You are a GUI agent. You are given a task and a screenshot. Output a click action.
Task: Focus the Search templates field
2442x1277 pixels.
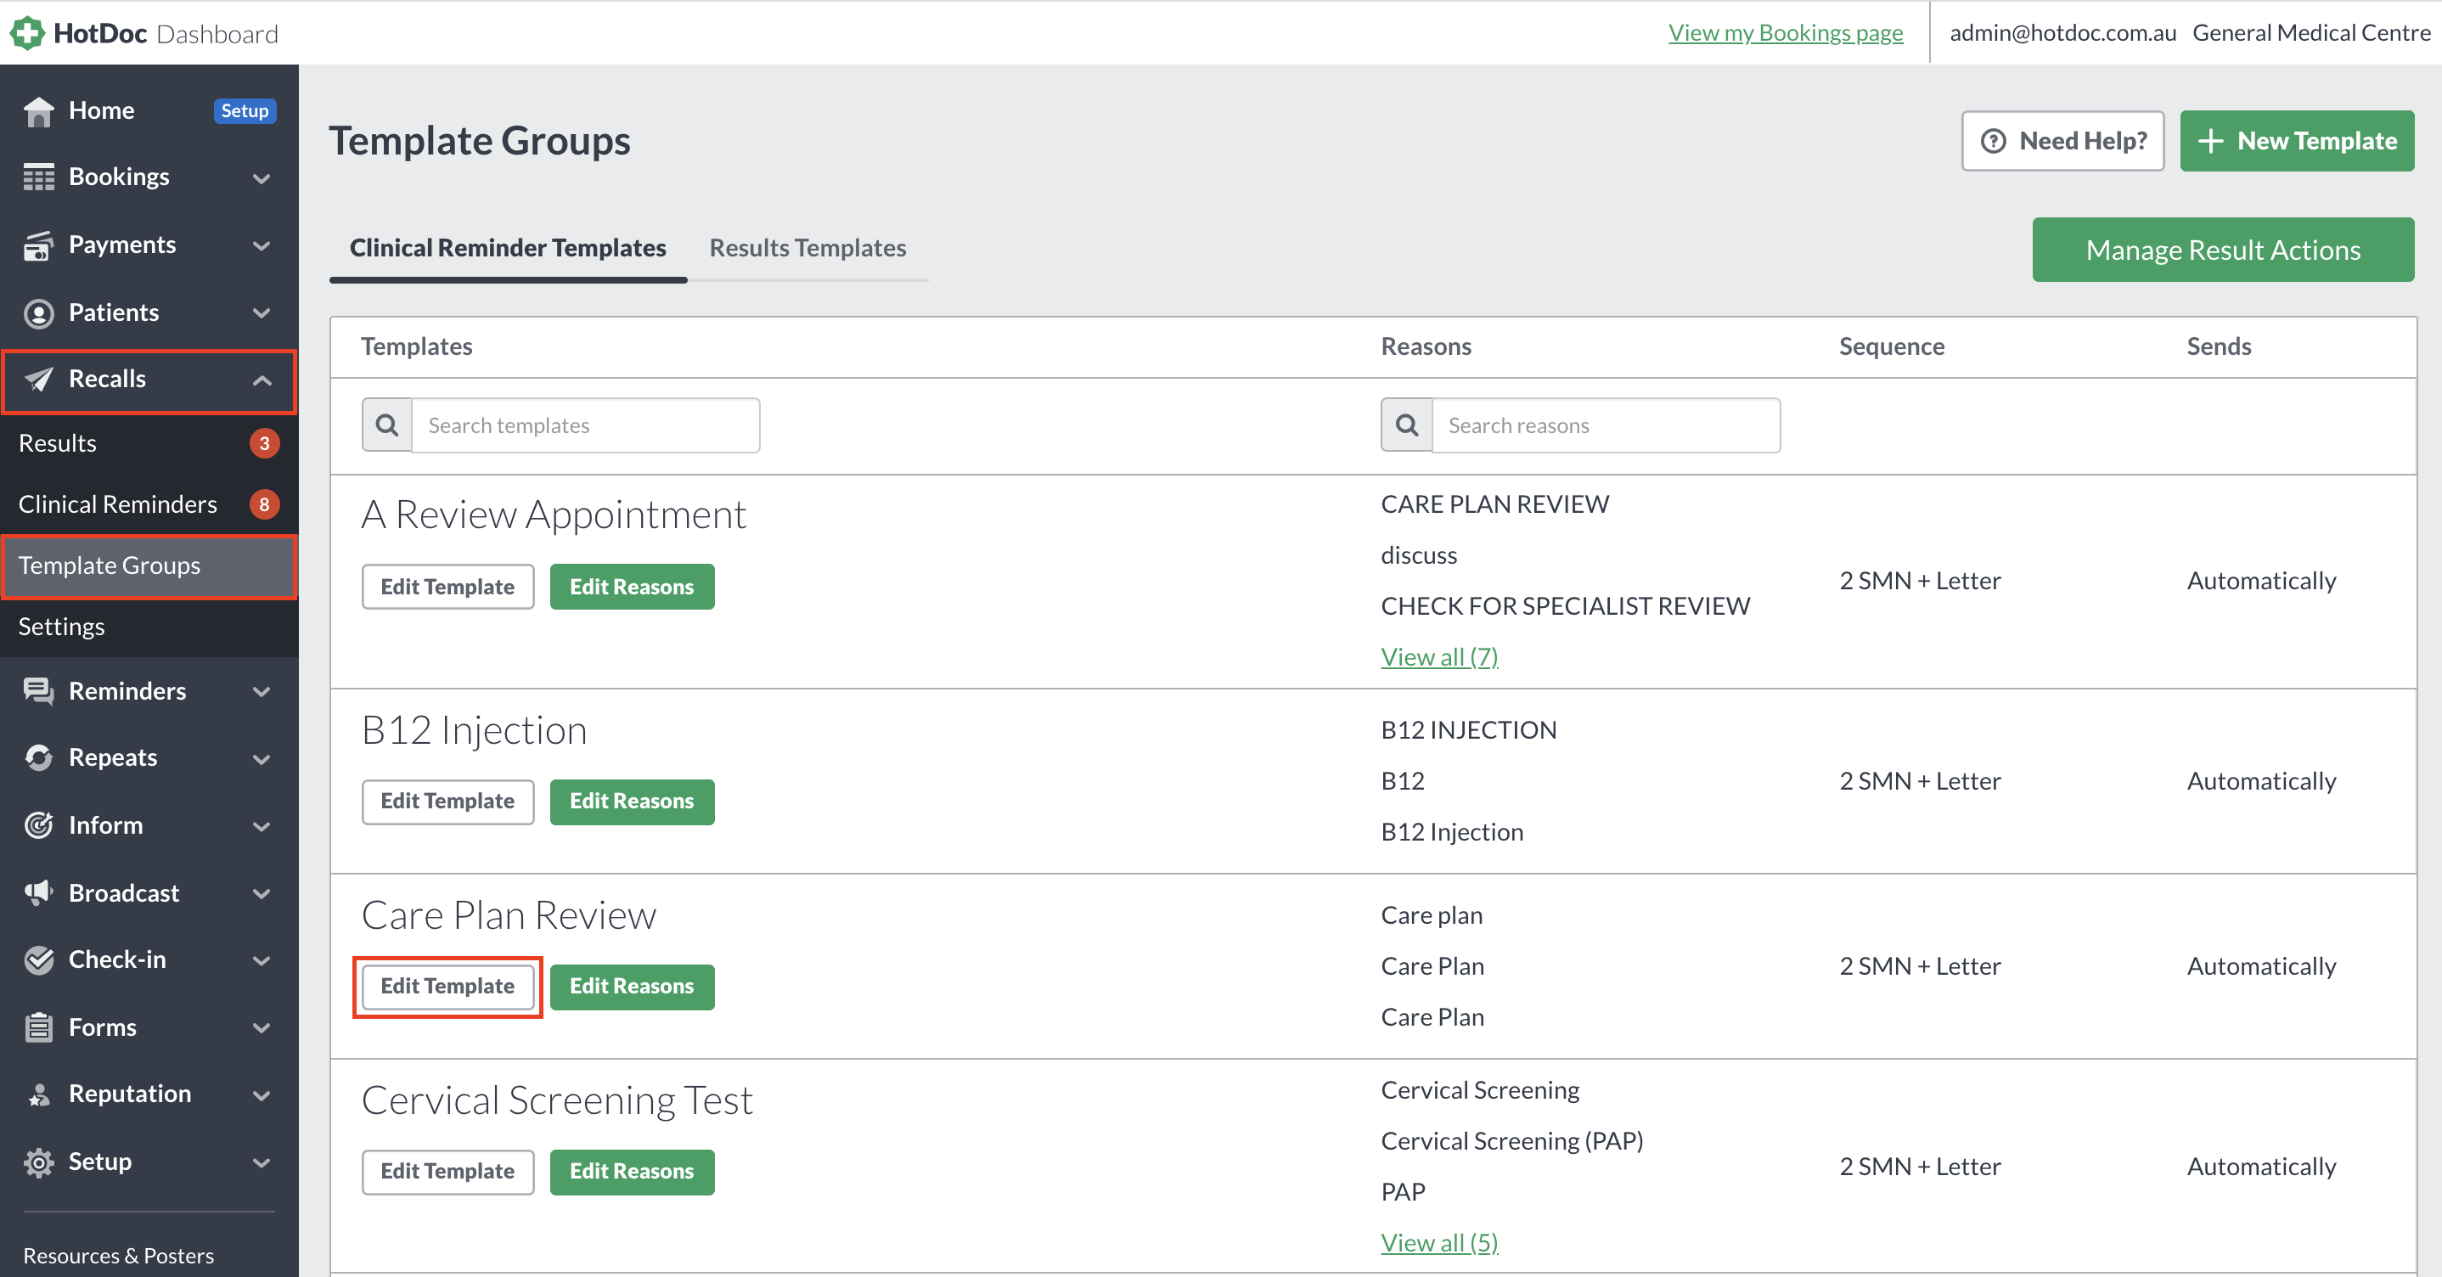586,425
